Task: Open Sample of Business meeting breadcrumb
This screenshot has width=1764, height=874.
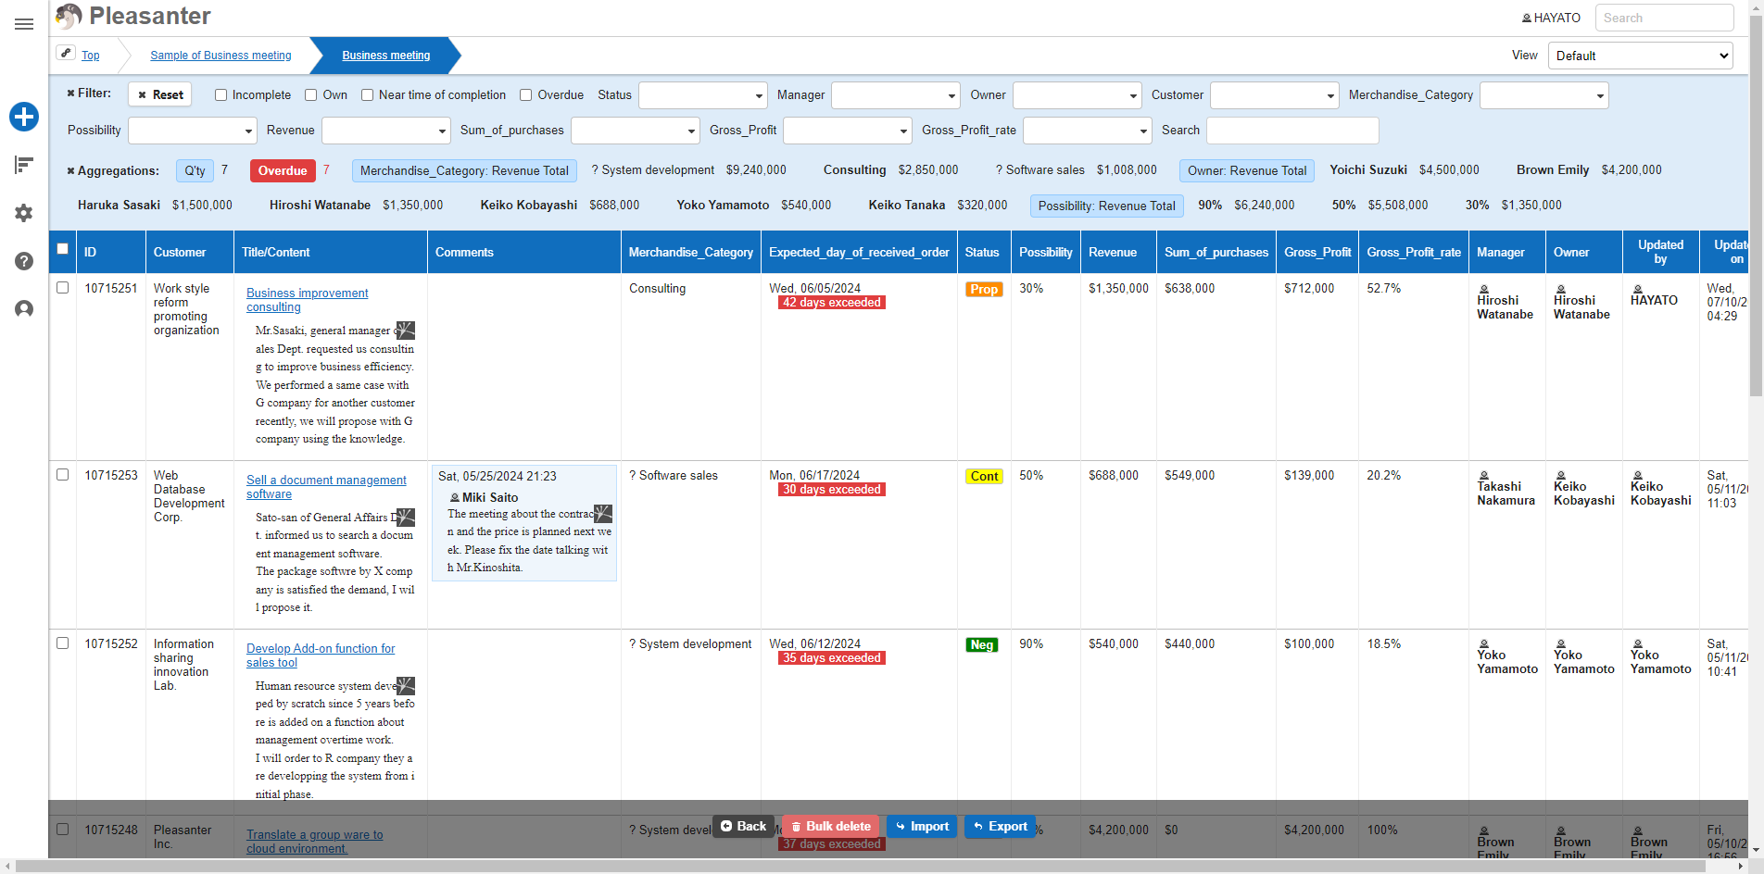Action: [220, 56]
